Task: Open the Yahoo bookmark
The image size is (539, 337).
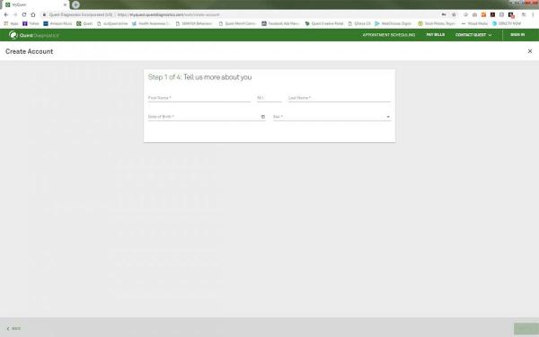Action: pyautogui.click(x=31, y=23)
